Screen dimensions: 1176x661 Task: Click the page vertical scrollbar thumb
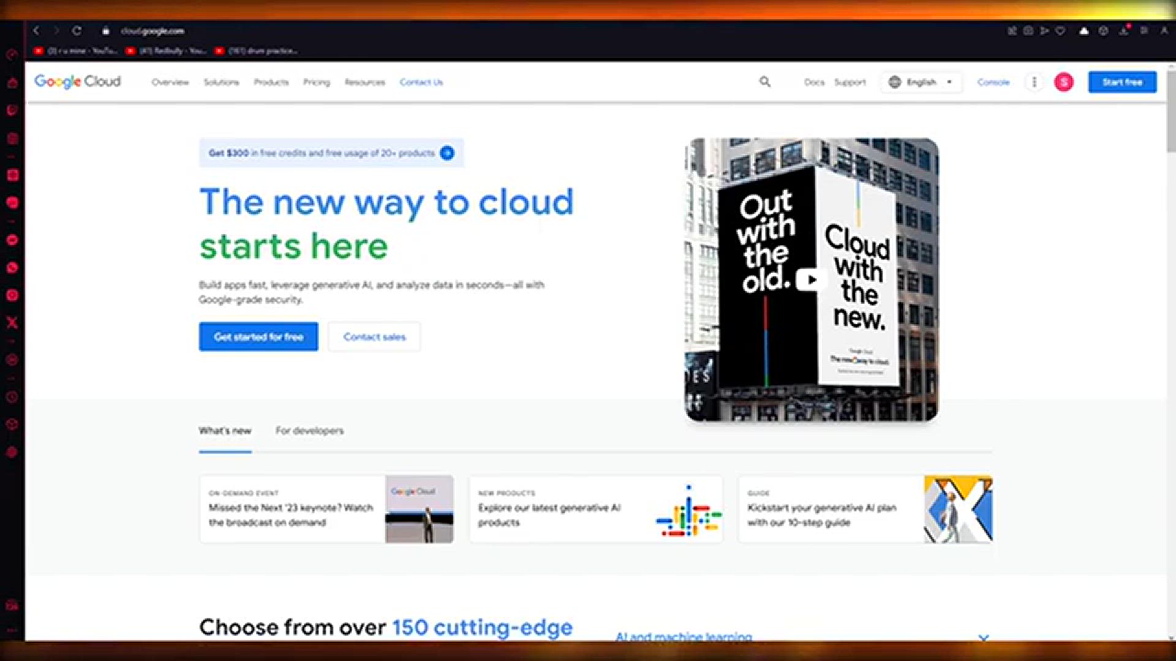[1171, 110]
